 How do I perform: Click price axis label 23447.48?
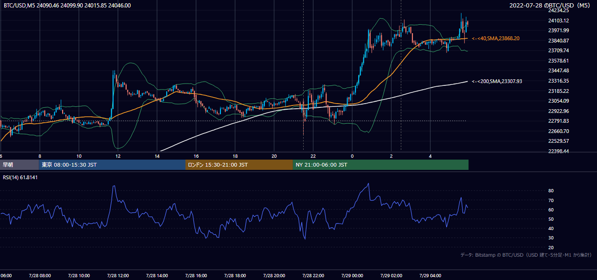(x=558, y=70)
